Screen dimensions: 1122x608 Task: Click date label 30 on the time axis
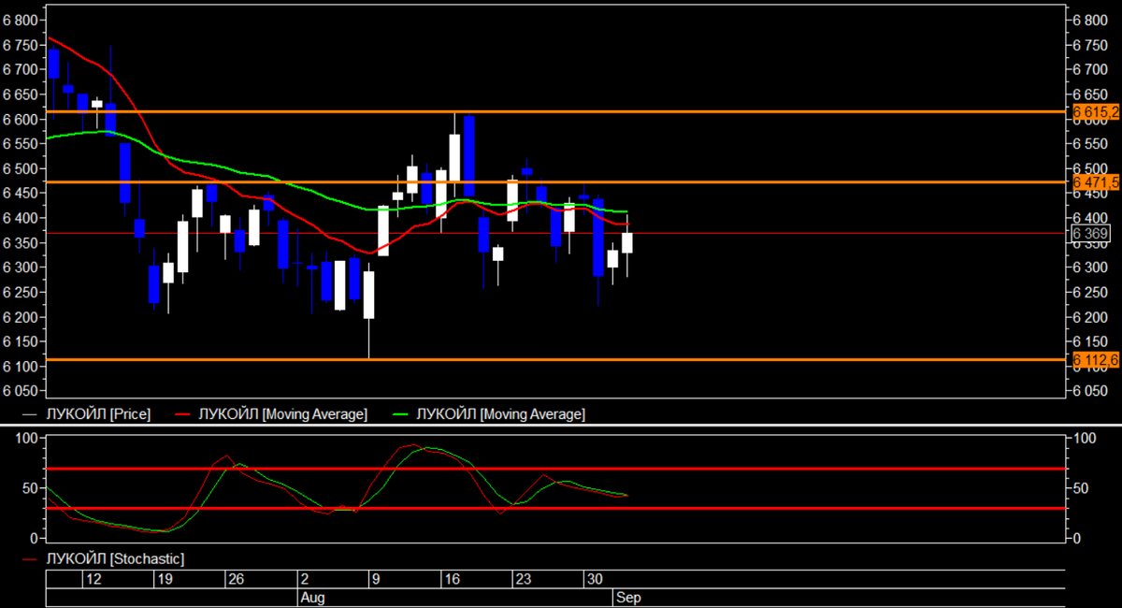point(597,579)
